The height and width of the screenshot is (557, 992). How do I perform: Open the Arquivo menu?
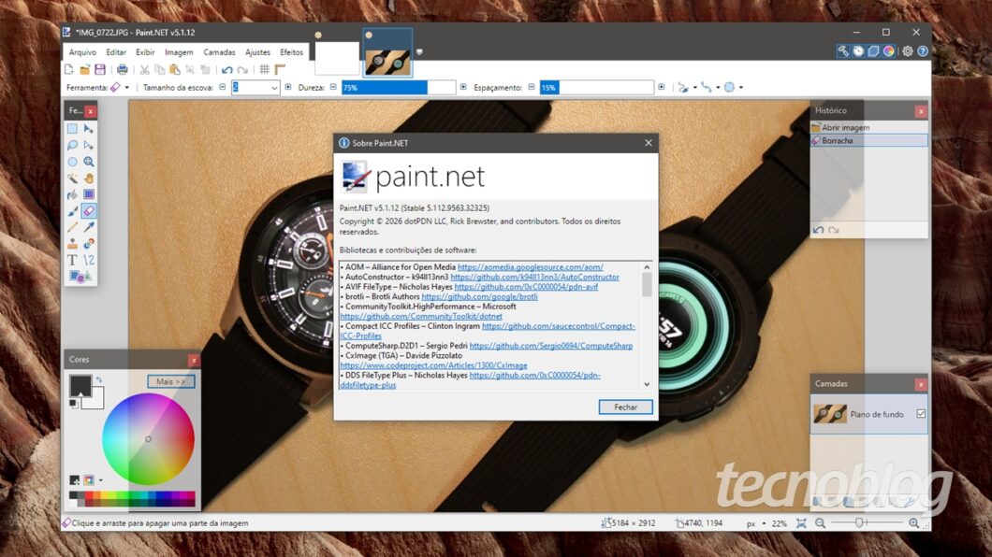(82, 52)
